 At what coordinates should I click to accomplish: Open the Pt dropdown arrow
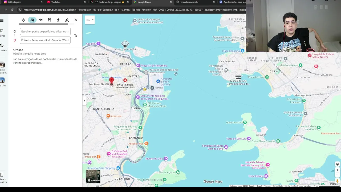click(x=93, y=20)
